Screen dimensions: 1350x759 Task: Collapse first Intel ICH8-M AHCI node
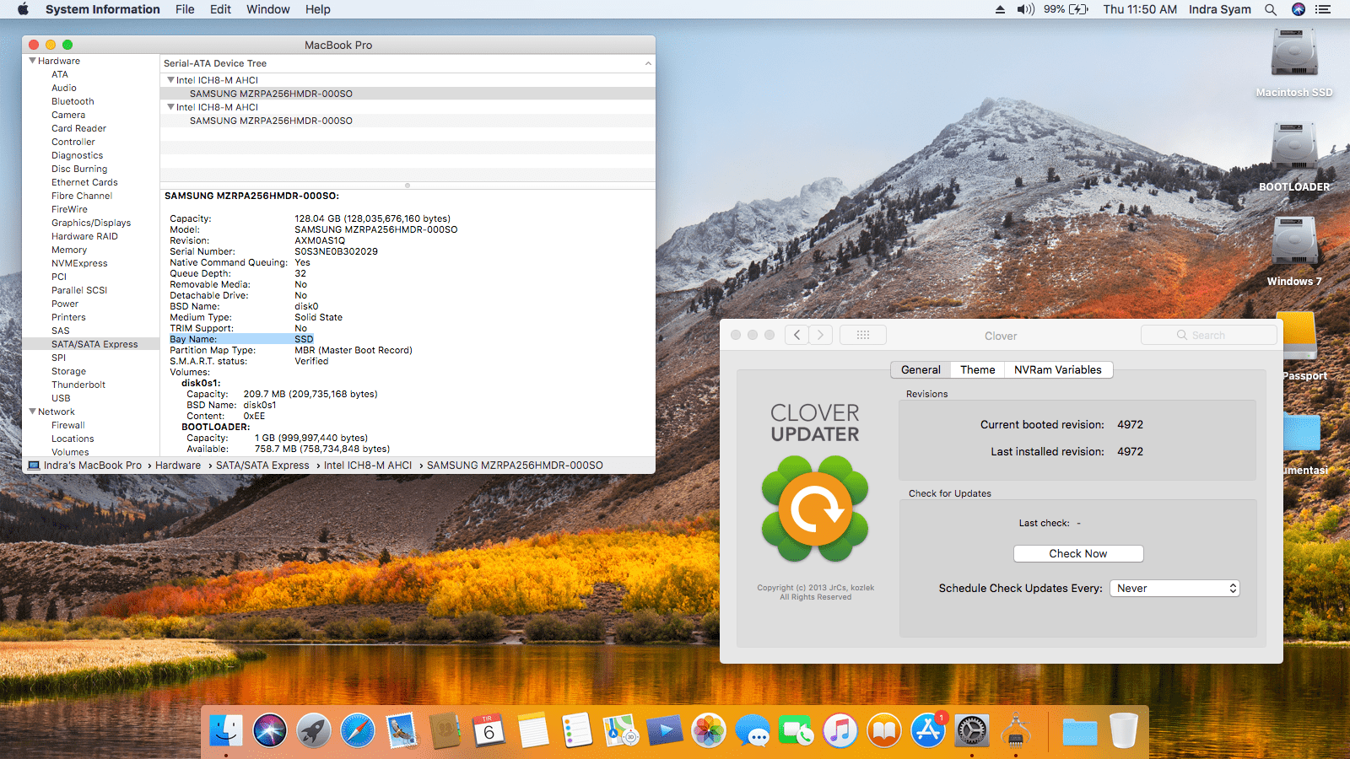click(170, 80)
